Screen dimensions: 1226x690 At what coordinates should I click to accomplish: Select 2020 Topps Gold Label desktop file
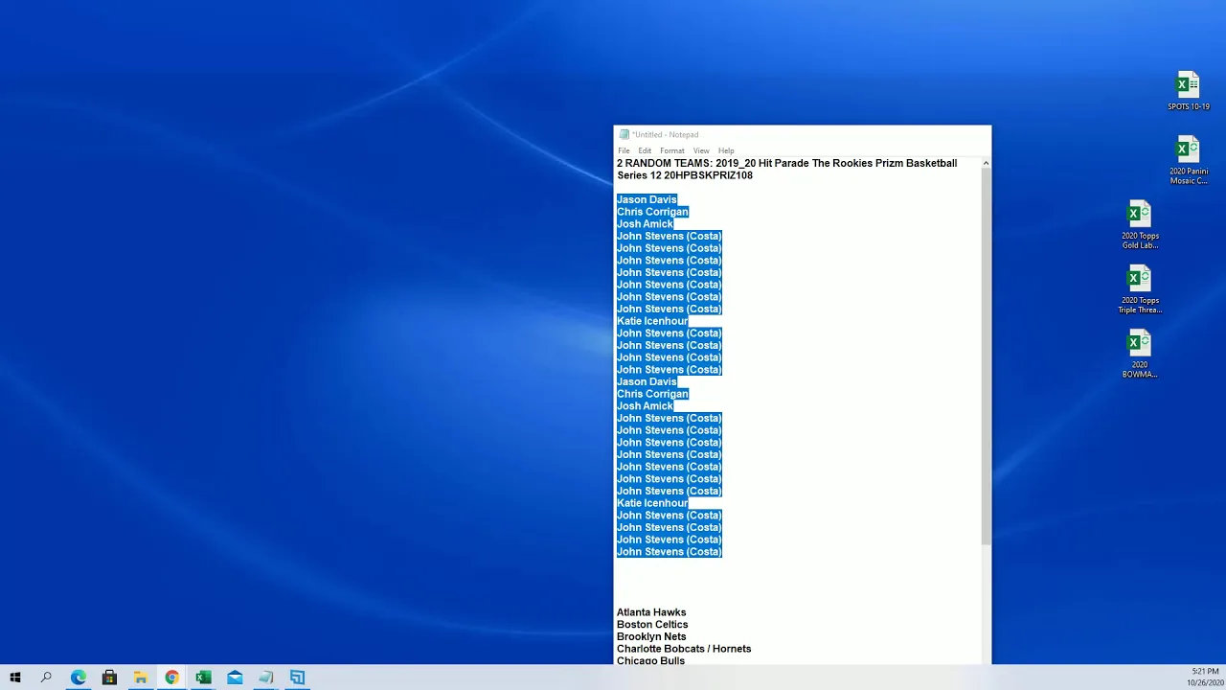tap(1140, 224)
